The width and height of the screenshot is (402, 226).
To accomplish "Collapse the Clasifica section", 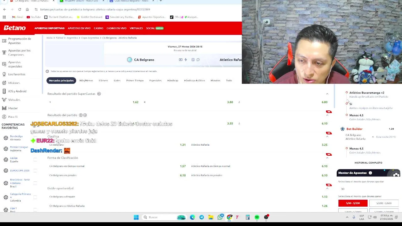I will point(327,137).
